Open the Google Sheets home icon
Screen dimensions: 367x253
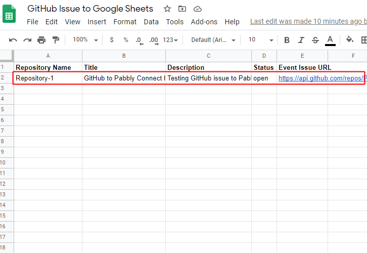point(9,14)
